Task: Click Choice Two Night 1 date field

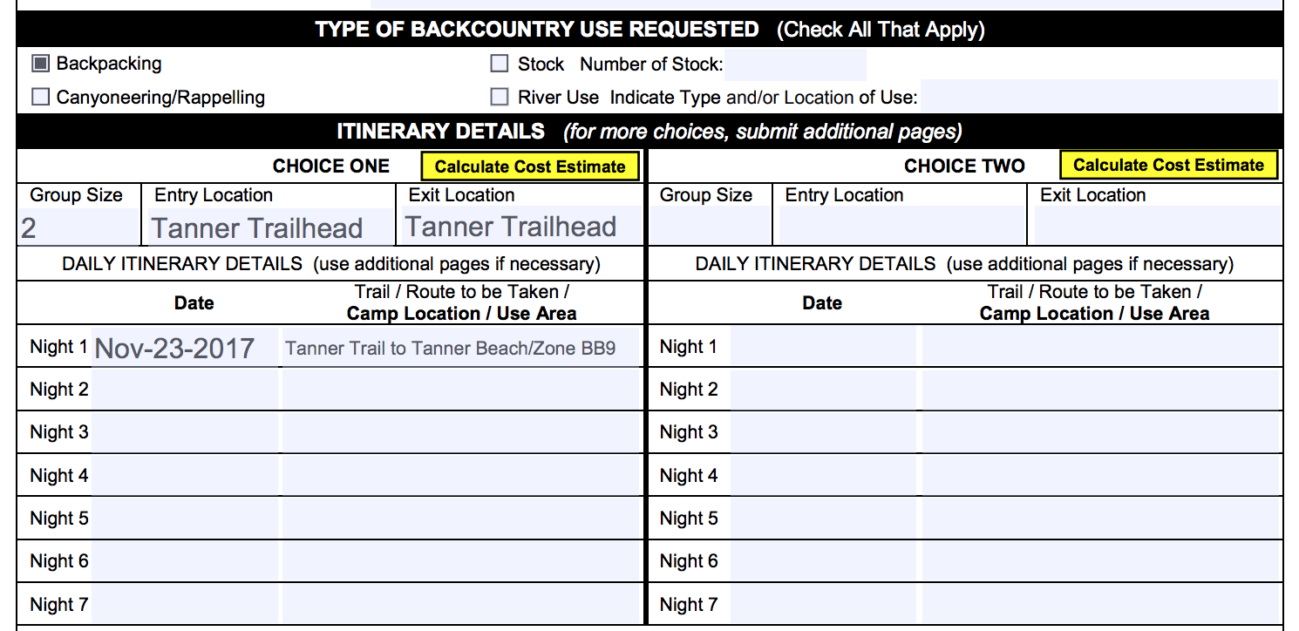Action: (x=823, y=347)
